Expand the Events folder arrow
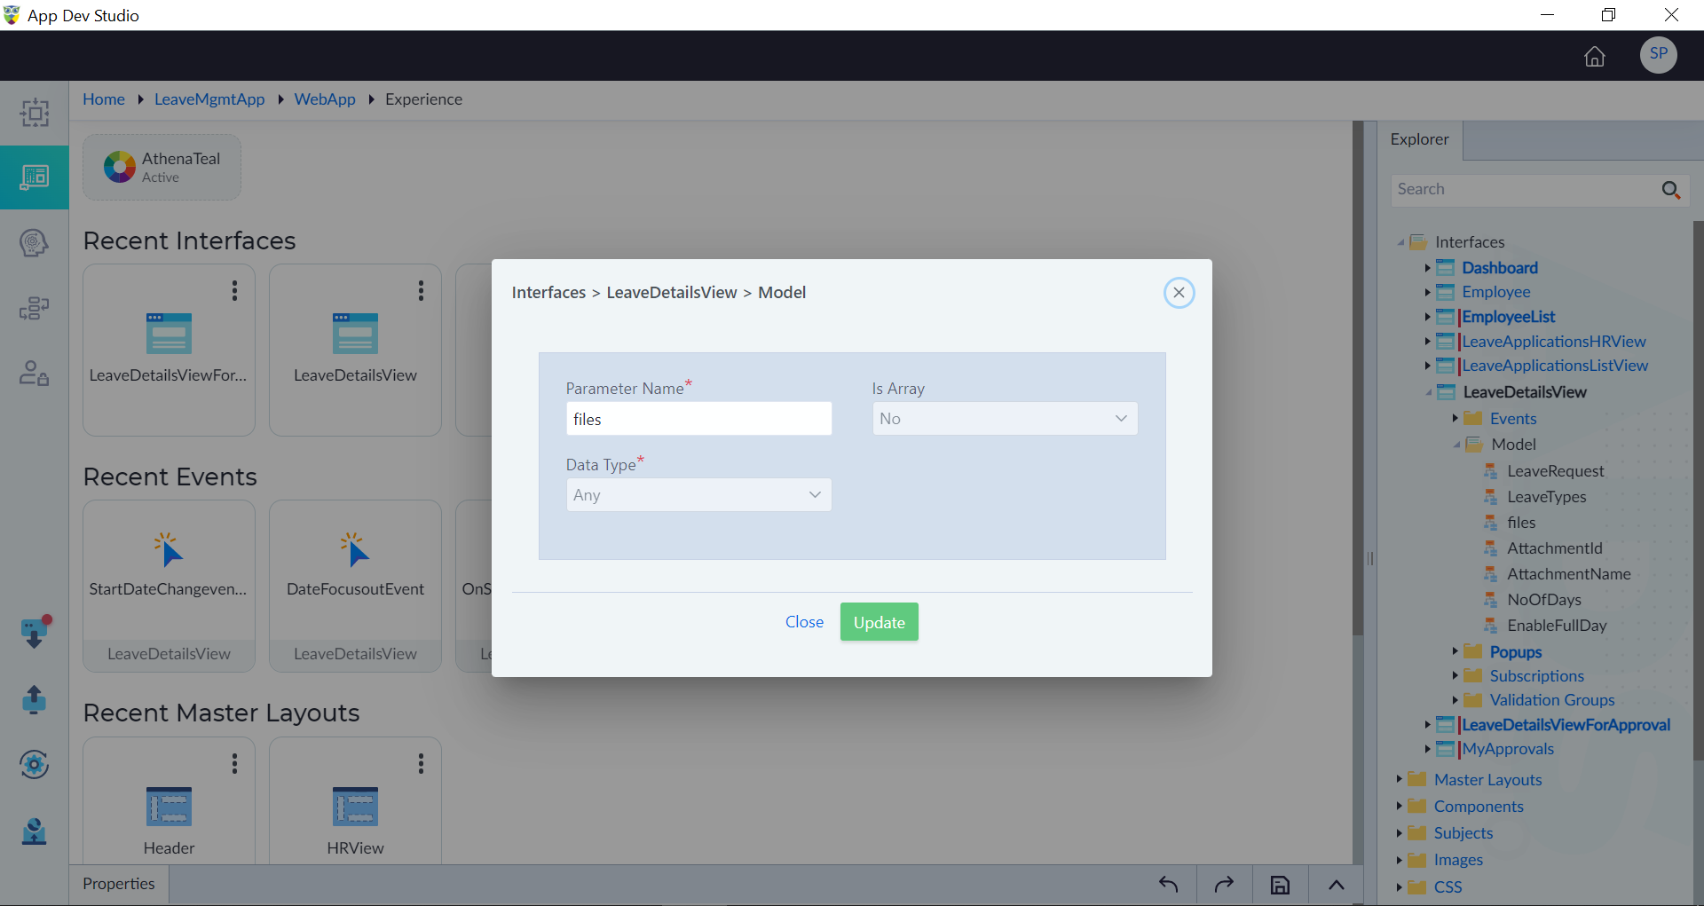 (x=1455, y=418)
